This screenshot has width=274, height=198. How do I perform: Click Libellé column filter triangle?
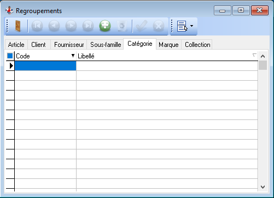pos(254,55)
